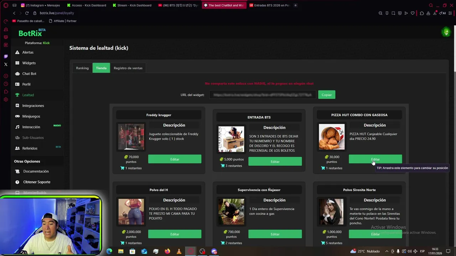The height and width of the screenshot is (256, 456).
Task: Open File Explorer from taskbar
Action: tap(121, 251)
